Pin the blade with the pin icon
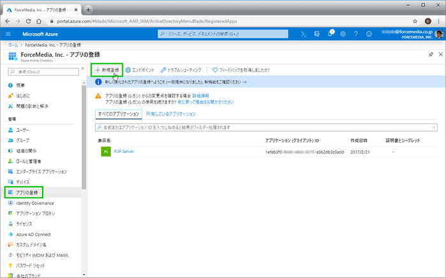This screenshot has height=278, width=446. 431,54
